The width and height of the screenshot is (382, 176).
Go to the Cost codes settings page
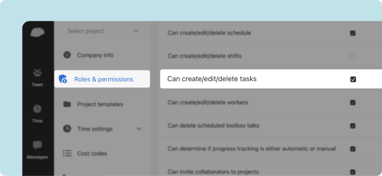click(92, 153)
